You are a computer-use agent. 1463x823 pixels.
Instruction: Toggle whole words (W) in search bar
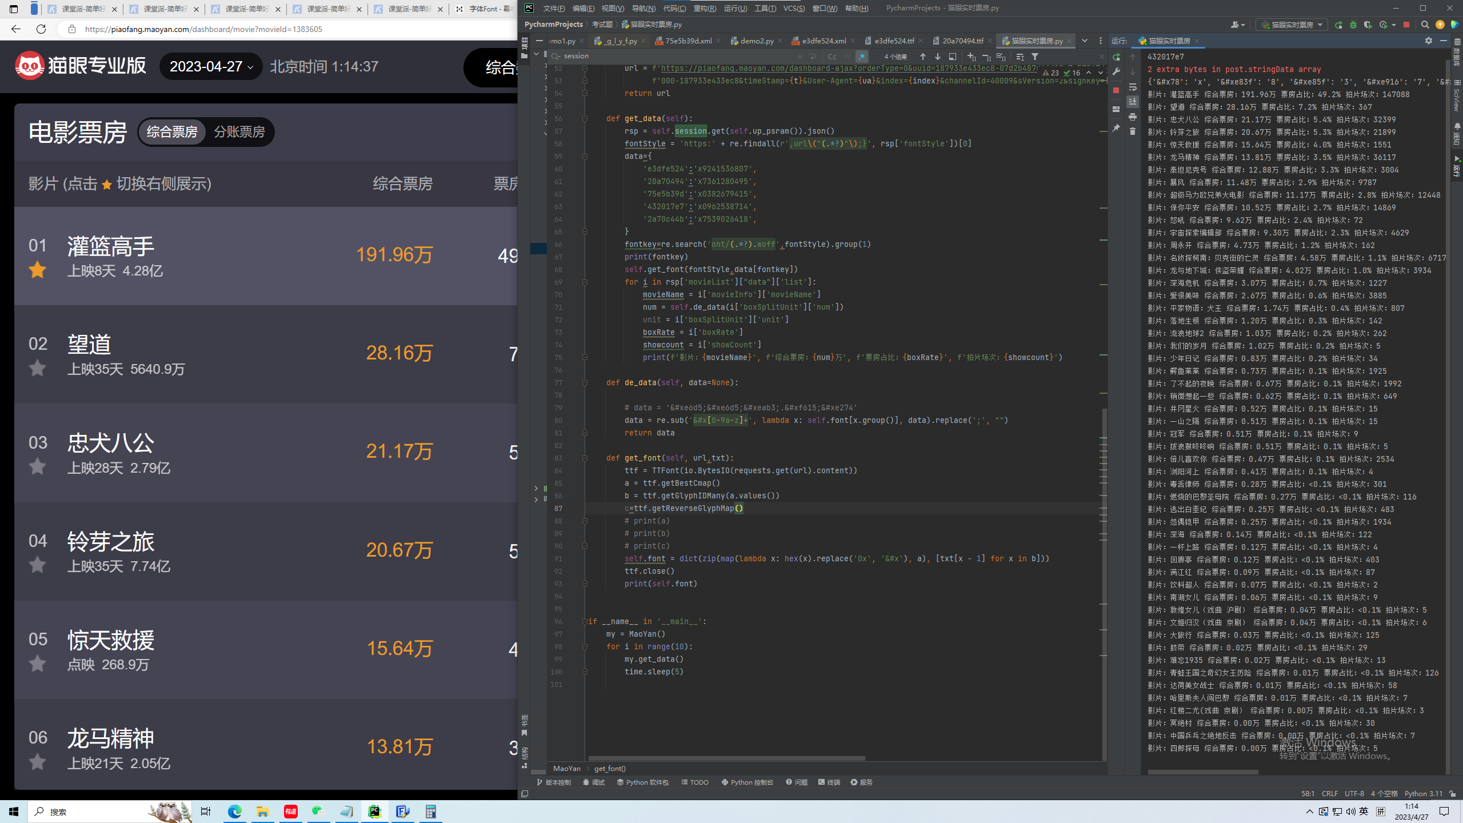(x=847, y=57)
